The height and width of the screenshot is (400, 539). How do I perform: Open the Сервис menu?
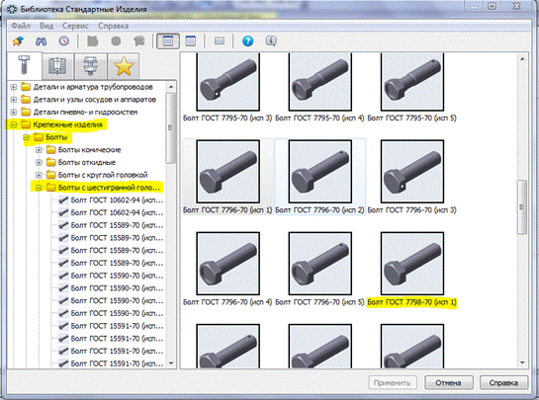click(75, 26)
